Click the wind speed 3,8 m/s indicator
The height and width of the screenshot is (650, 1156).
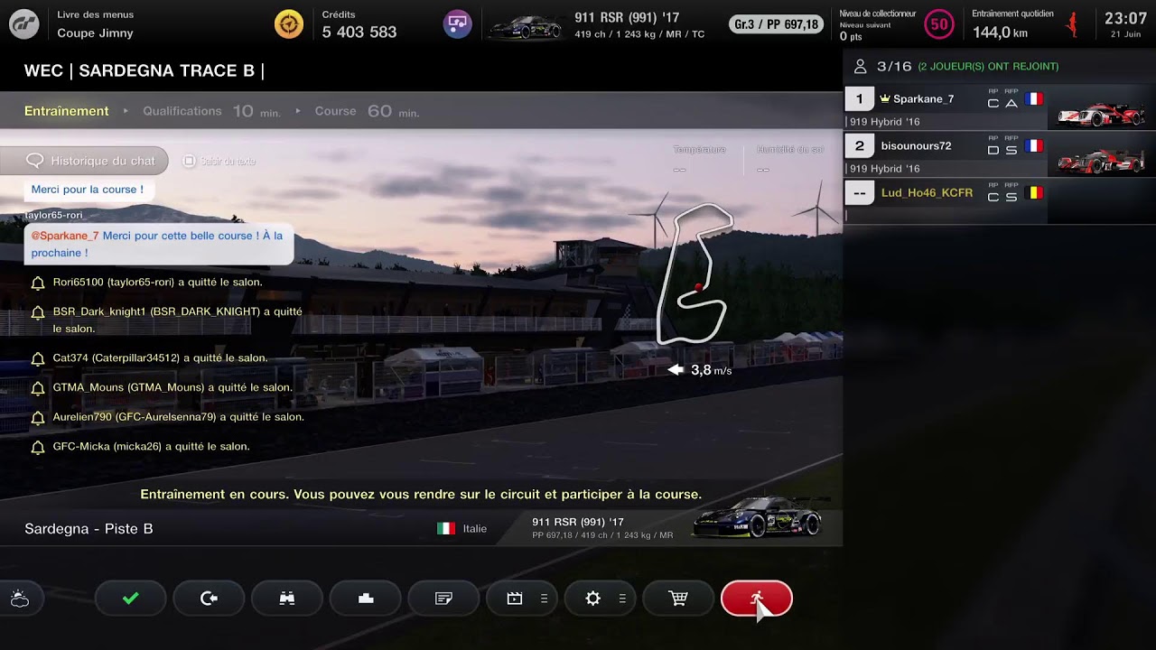click(700, 370)
